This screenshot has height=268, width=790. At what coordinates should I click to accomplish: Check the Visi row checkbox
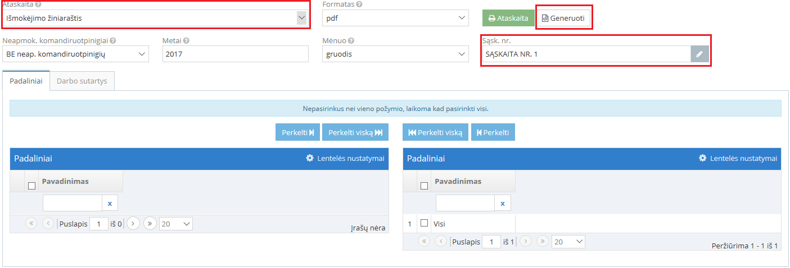click(425, 223)
